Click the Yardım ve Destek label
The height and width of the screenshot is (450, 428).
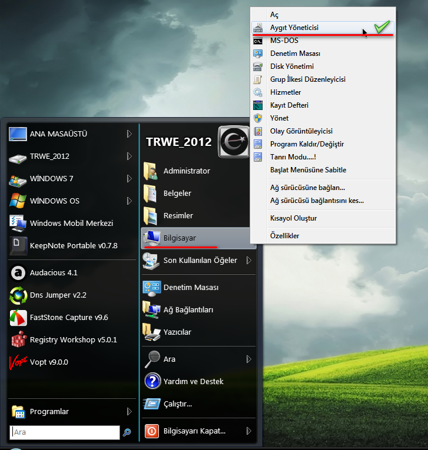193,381
